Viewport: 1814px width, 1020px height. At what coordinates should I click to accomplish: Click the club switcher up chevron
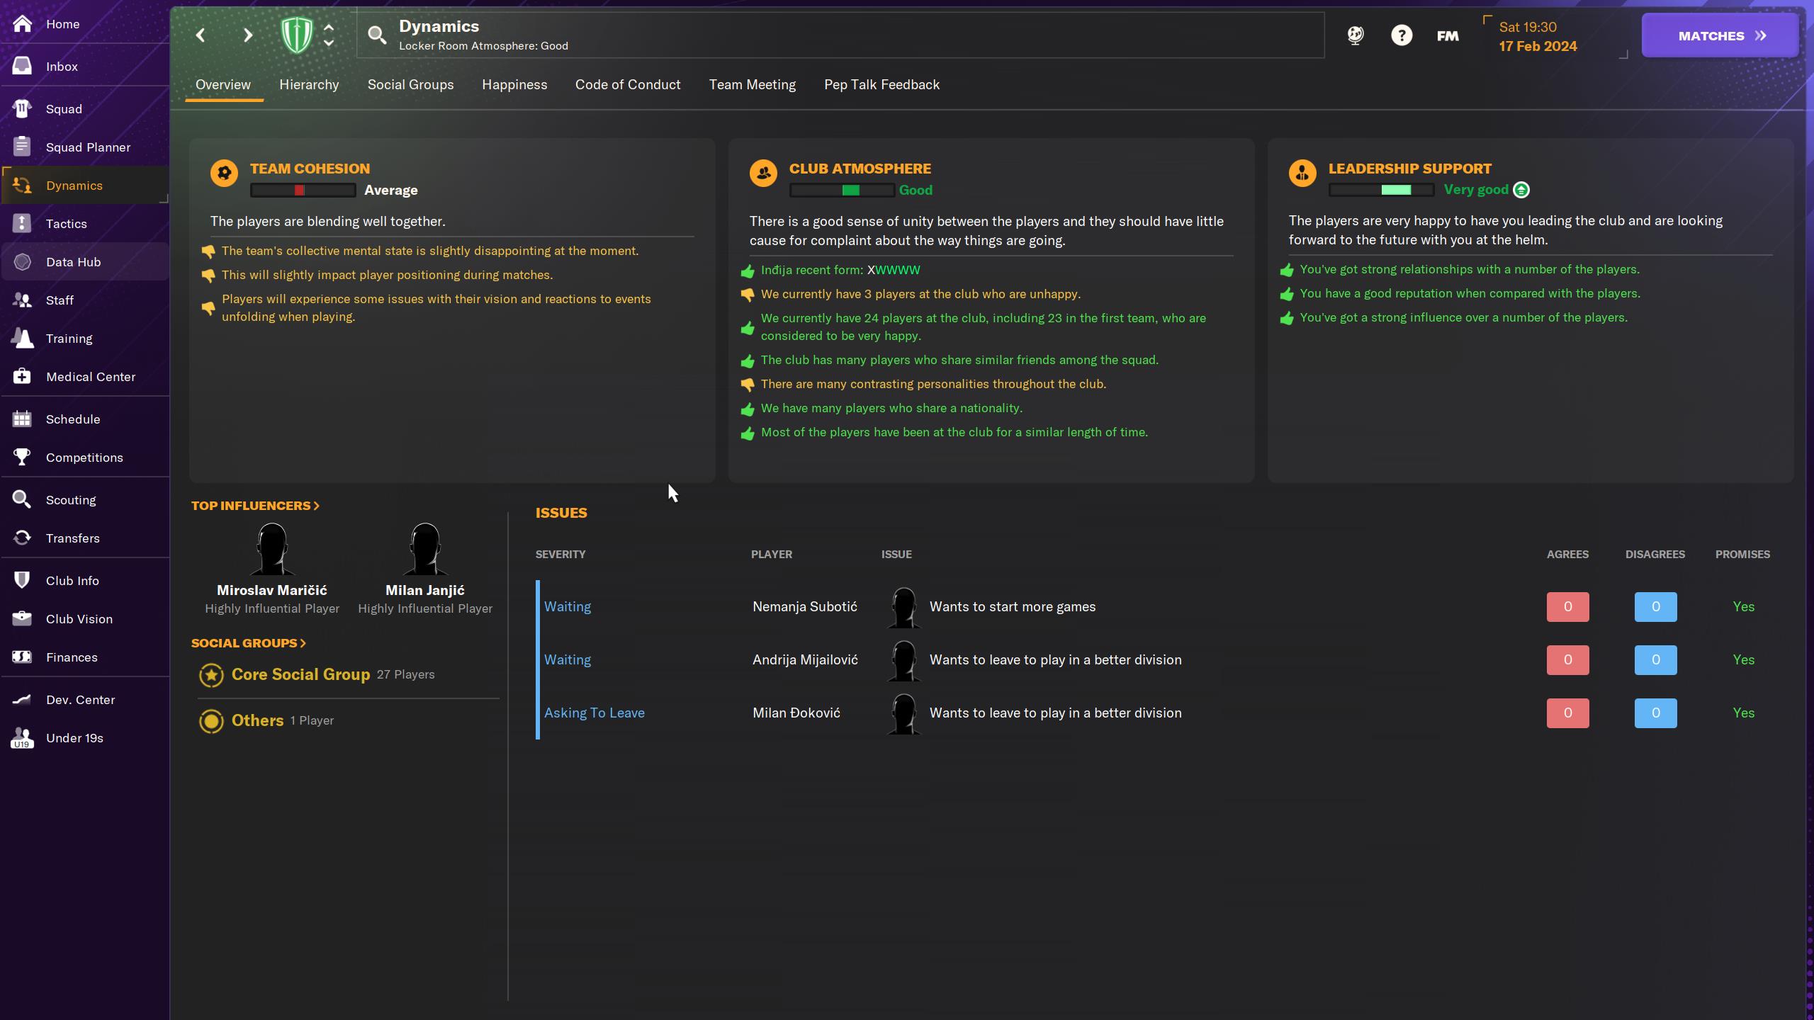coord(329,28)
